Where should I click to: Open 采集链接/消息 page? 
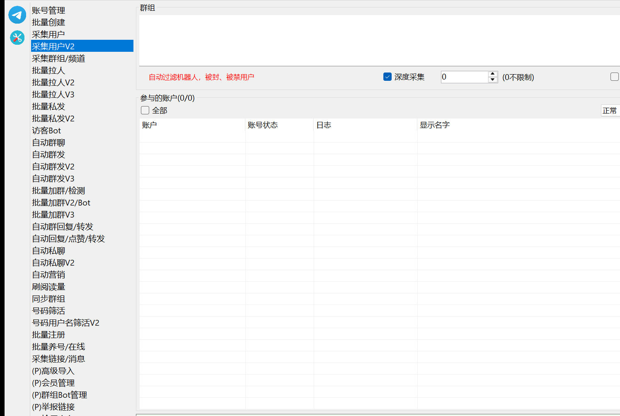(82, 359)
